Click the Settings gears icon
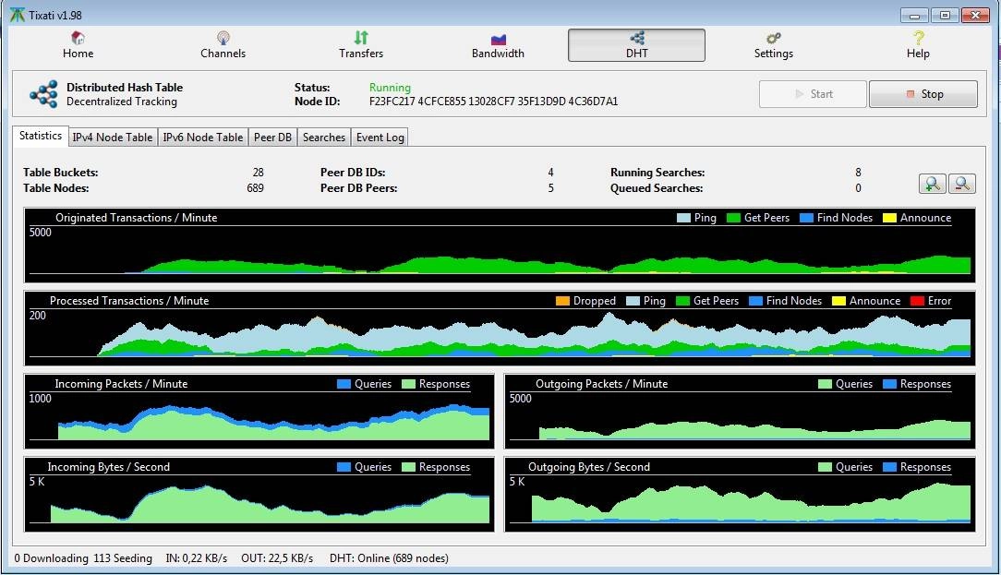The height and width of the screenshot is (575, 1001). [774, 38]
